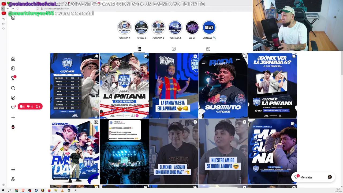Screen dimensions: 343x193
Task: Open File Explorer from taskbar
Action: click(x=56, y=190)
